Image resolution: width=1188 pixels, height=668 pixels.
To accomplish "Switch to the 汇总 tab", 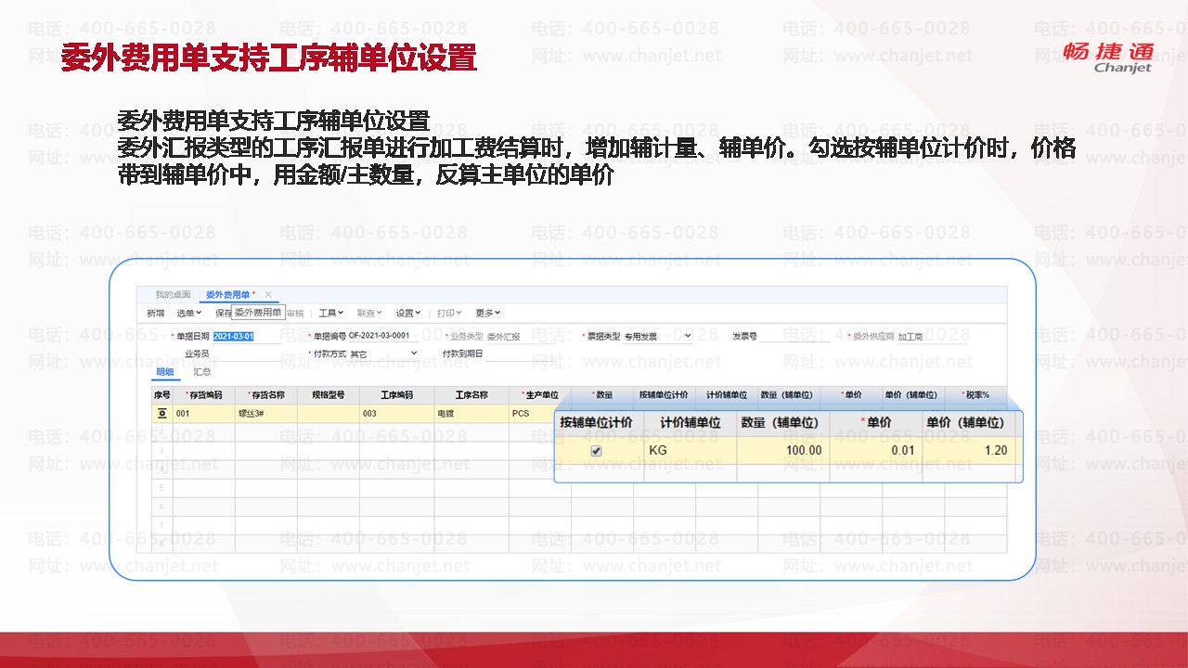I will [201, 372].
